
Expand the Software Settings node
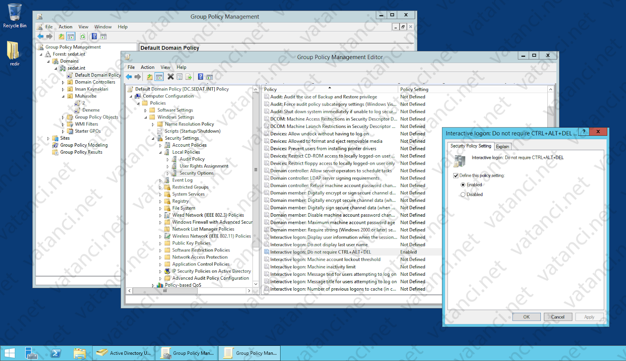coord(146,110)
